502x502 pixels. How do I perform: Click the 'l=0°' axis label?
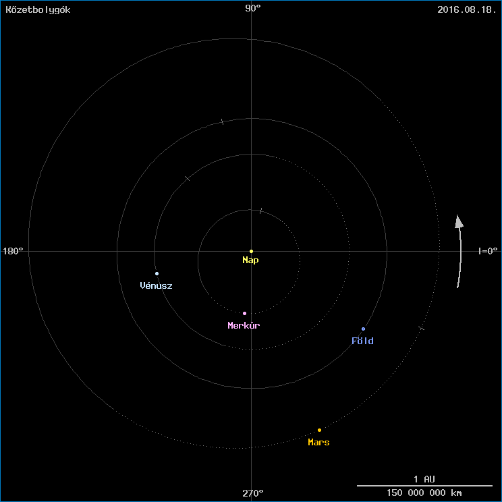[x=488, y=251]
